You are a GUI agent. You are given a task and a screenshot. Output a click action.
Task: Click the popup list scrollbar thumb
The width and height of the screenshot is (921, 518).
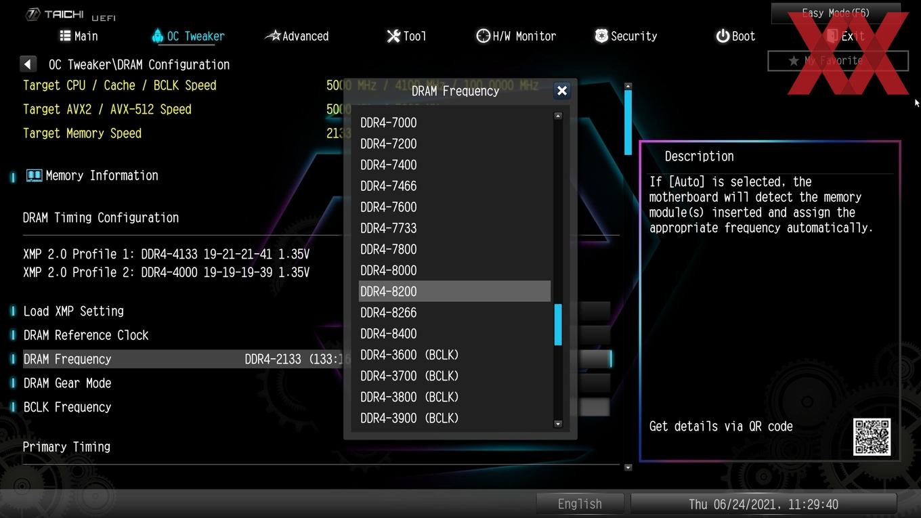558,324
